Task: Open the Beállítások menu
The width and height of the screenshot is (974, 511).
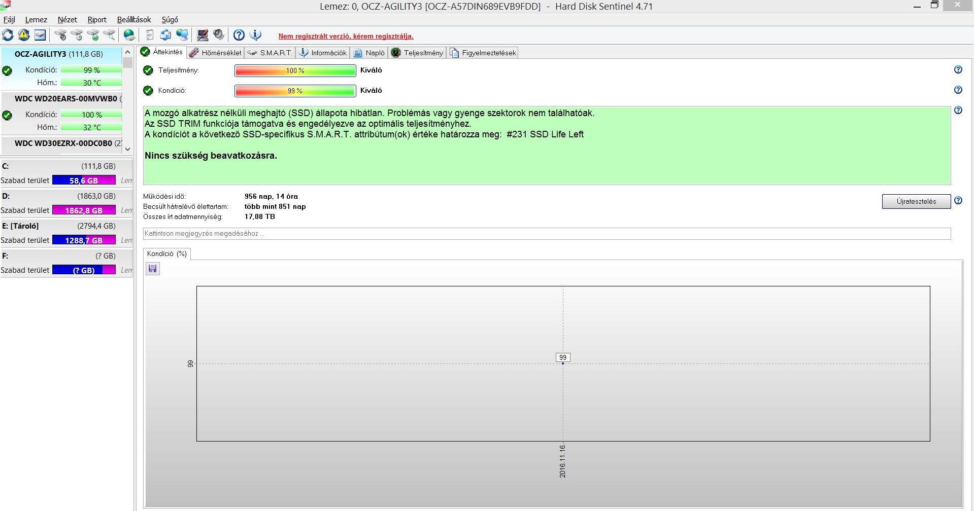Action: (134, 20)
